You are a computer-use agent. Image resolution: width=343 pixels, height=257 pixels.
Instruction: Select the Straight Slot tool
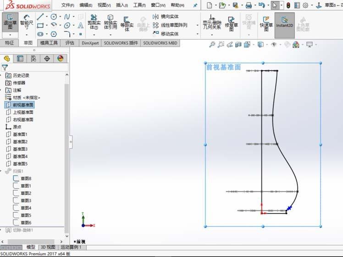click(x=40, y=34)
